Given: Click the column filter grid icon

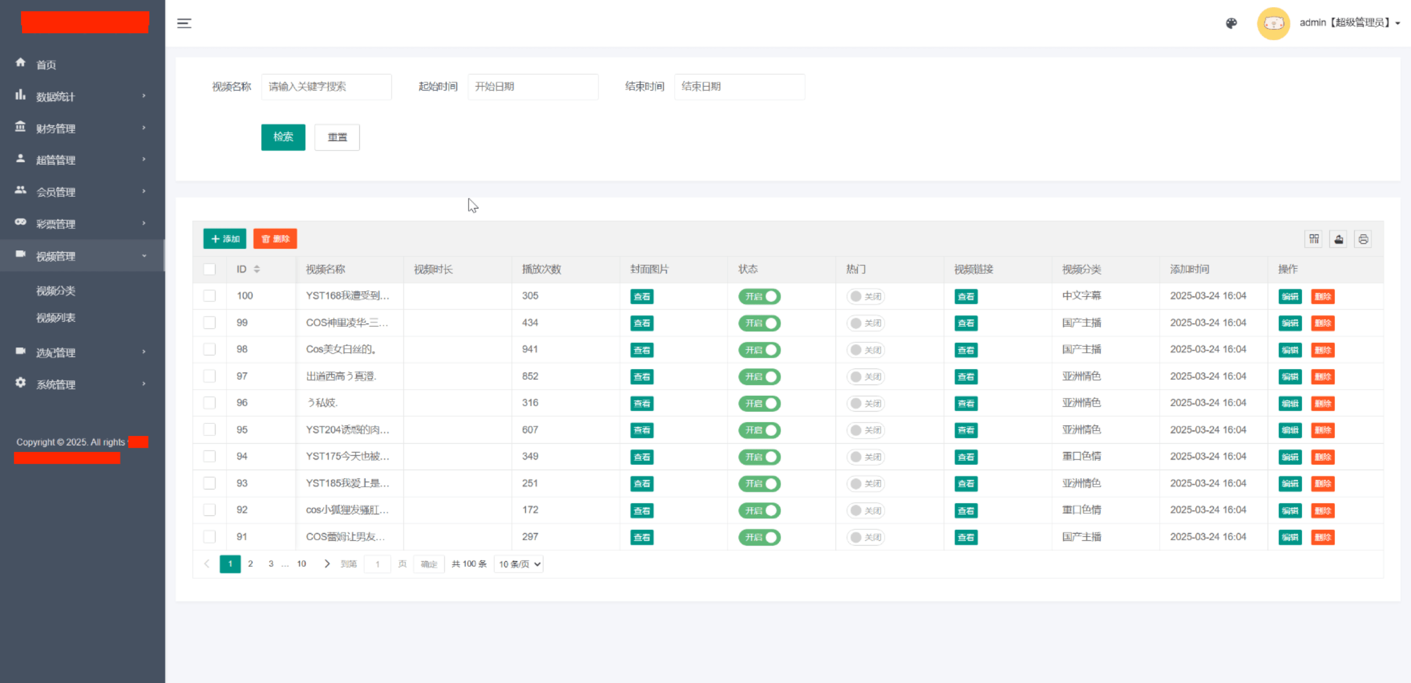Looking at the screenshot, I should (1314, 239).
